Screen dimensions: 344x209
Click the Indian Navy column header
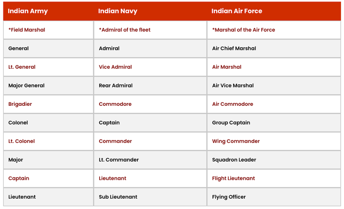click(x=117, y=11)
